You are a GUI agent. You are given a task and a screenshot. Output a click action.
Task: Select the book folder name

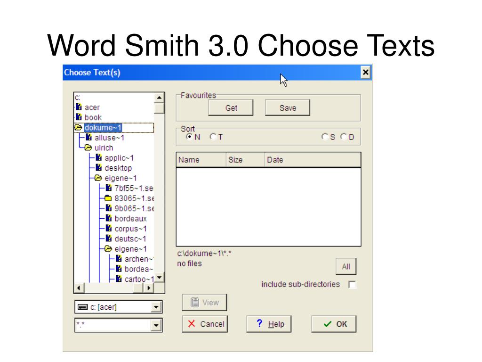[93, 117]
